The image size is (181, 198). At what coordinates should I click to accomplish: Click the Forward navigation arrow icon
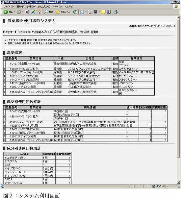point(19,12)
